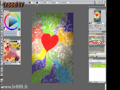Click the Channels tab beside Layers
This screenshot has width=120, height=90.
(x=95, y=59)
